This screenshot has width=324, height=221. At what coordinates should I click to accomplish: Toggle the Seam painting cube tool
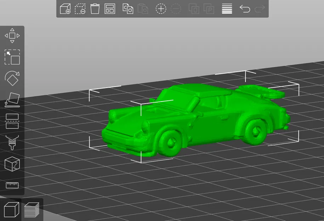coord(12,164)
